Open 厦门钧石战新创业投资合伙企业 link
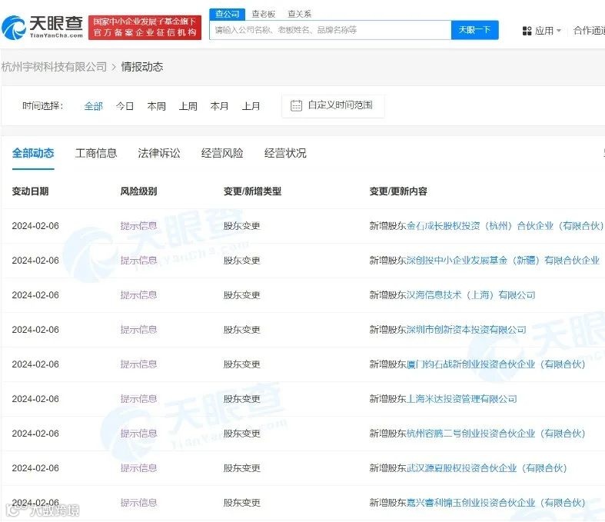The height and width of the screenshot is (522, 605). (x=496, y=364)
